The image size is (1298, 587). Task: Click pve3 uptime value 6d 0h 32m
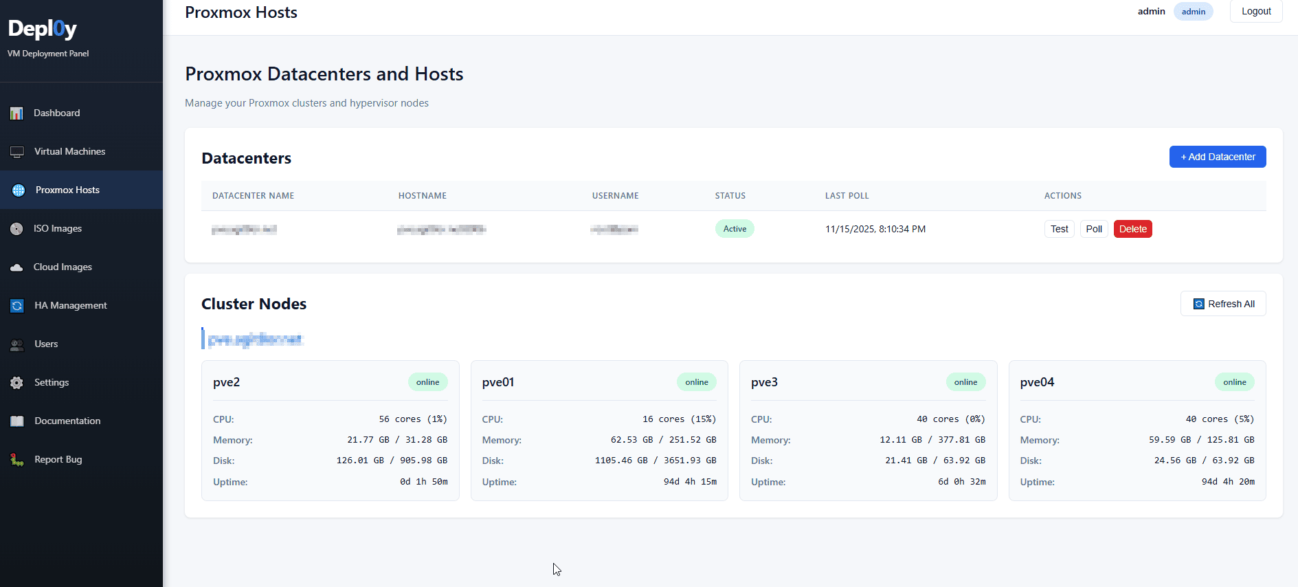tap(962, 482)
